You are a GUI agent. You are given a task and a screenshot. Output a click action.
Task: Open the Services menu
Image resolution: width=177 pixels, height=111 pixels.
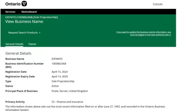point(10,12)
